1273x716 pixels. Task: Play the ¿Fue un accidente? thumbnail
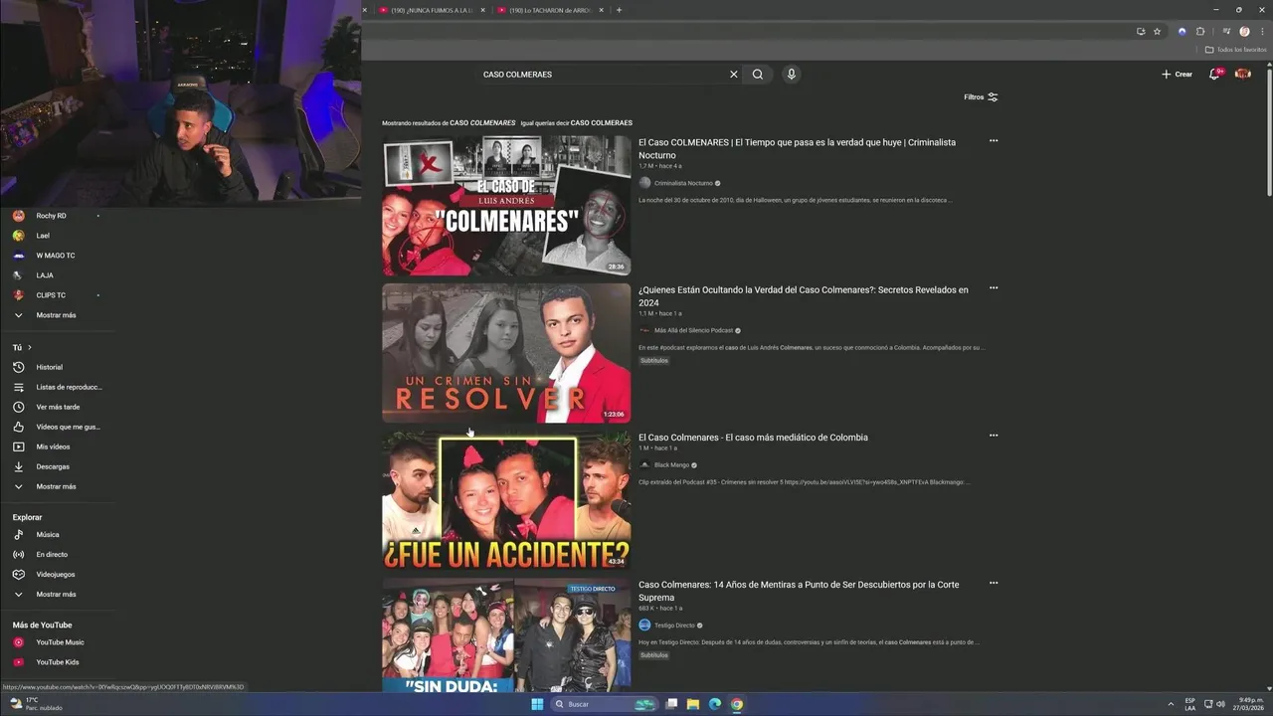point(506,500)
